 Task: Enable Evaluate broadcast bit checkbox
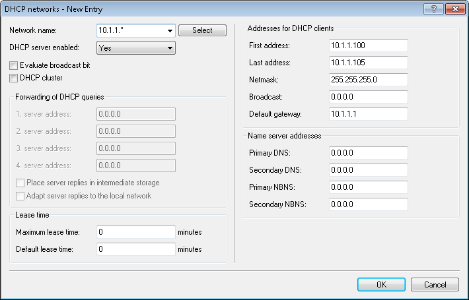pyautogui.click(x=14, y=66)
